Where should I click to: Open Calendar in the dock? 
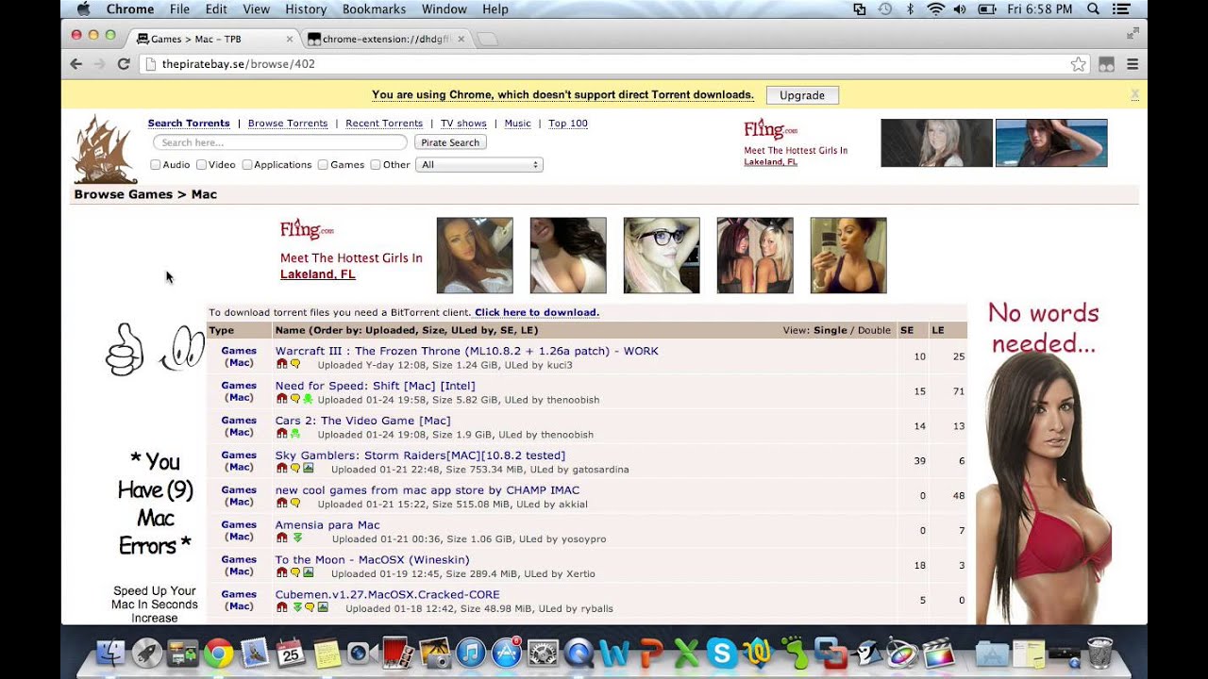(290, 653)
